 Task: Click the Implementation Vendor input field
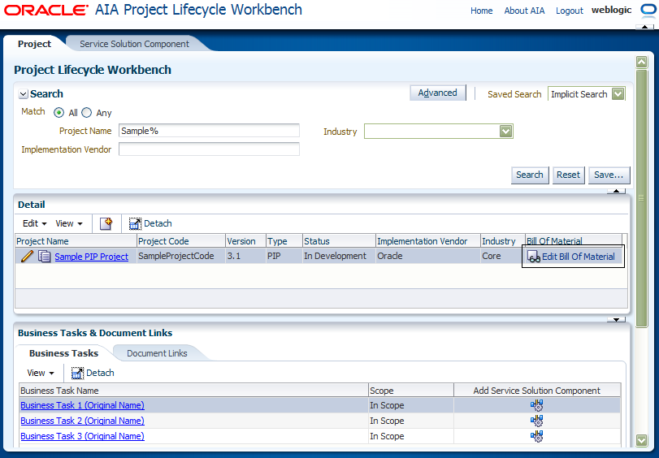coord(209,149)
